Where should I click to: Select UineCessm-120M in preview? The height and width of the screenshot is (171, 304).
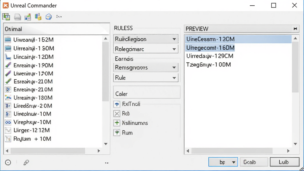pos(238,39)
